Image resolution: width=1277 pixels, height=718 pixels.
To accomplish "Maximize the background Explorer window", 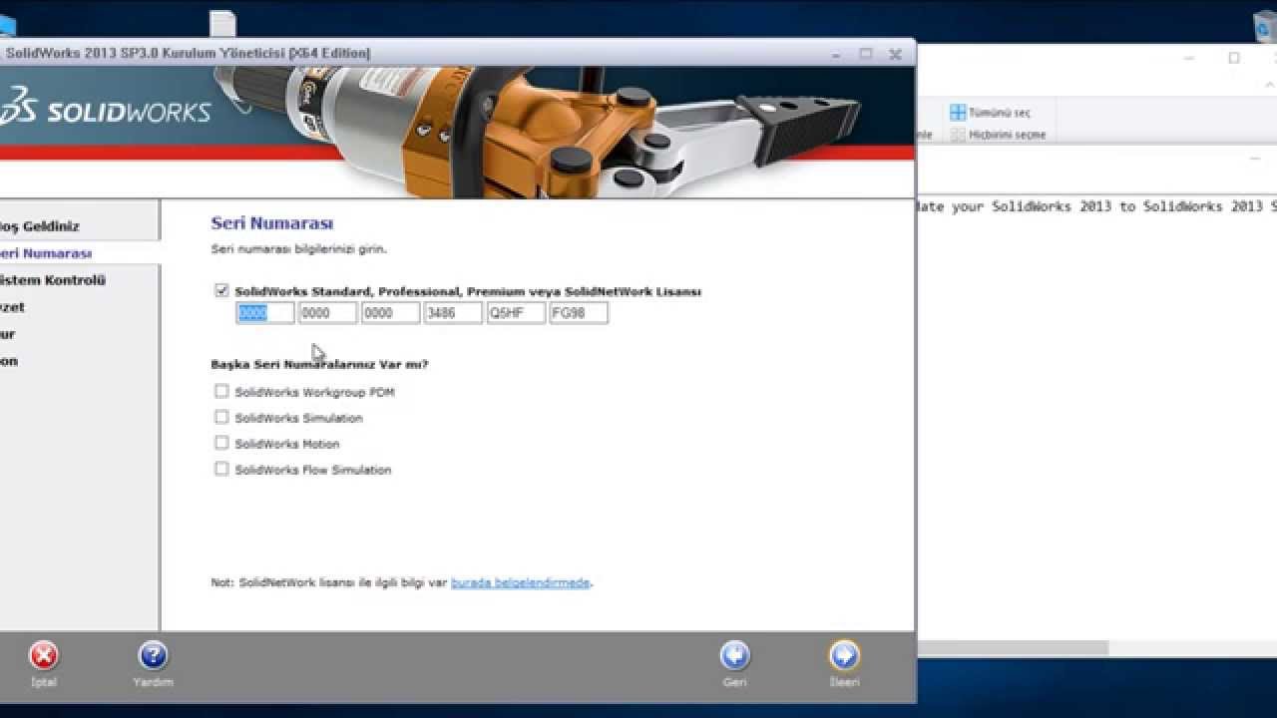I will click(x=1234, y=58).
